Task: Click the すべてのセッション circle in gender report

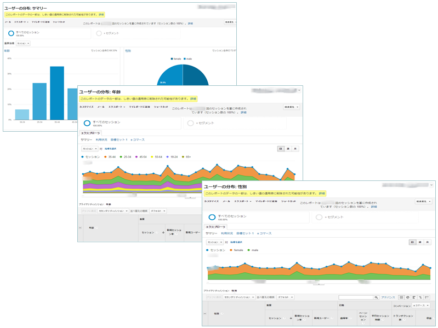Action: coord(212,217)
